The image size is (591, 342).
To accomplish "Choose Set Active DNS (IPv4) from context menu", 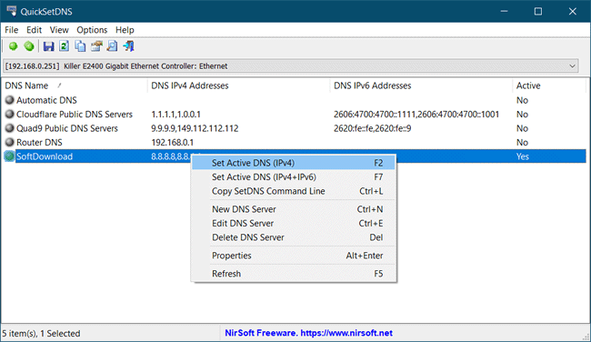I will pos(294,163).
